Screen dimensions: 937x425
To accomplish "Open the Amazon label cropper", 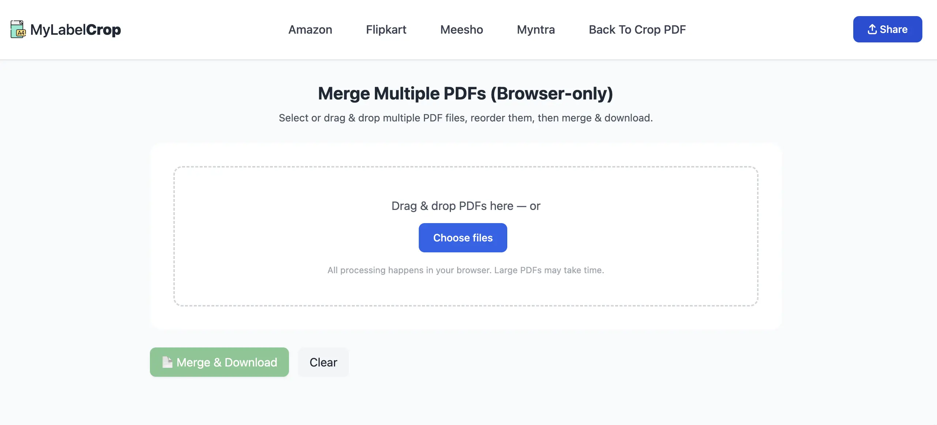I will pos(310,30).
